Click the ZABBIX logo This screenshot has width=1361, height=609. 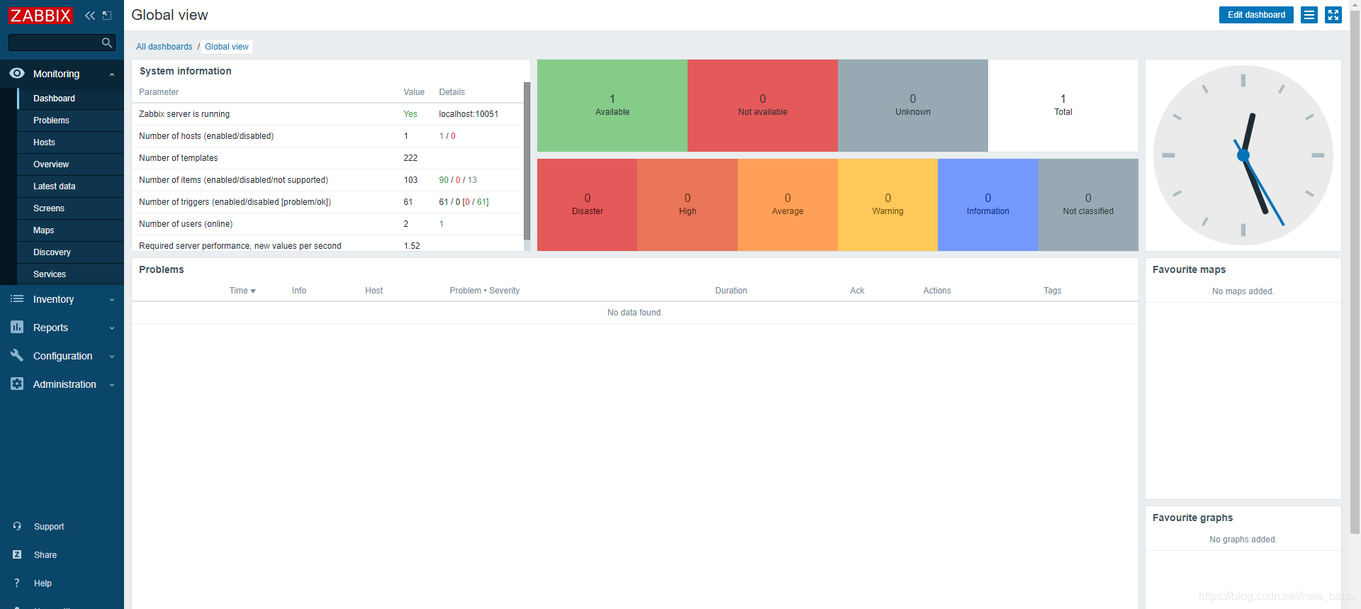click(40, 16)
